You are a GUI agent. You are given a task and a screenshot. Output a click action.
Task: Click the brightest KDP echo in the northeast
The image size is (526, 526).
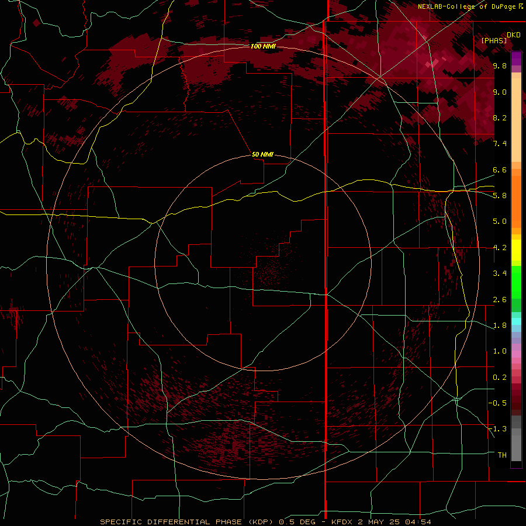point(435,63)
